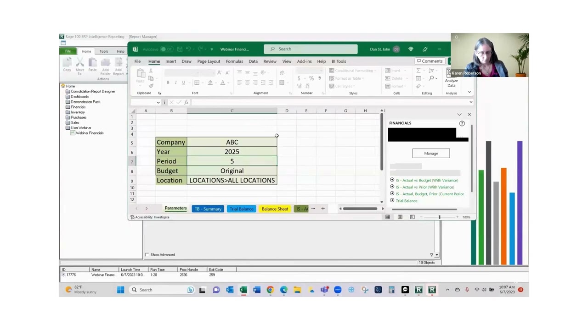Click the Excel Cut scissors icon
The width and height of the screenshot is (588, 330).
point(151,71)
